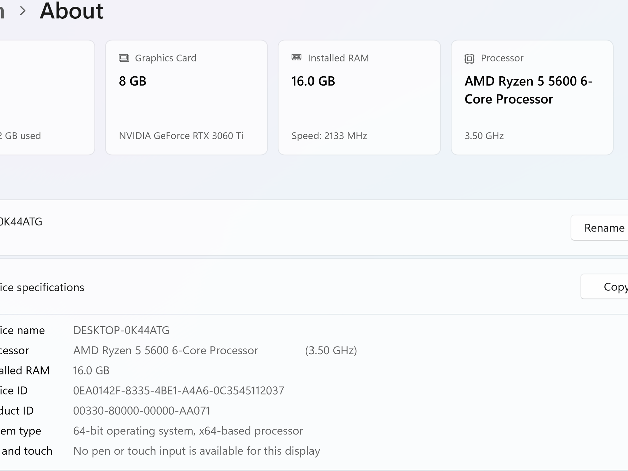Click the Graphics Card label text
This screenshot has height=471, width=628.
tap(166, 58)
